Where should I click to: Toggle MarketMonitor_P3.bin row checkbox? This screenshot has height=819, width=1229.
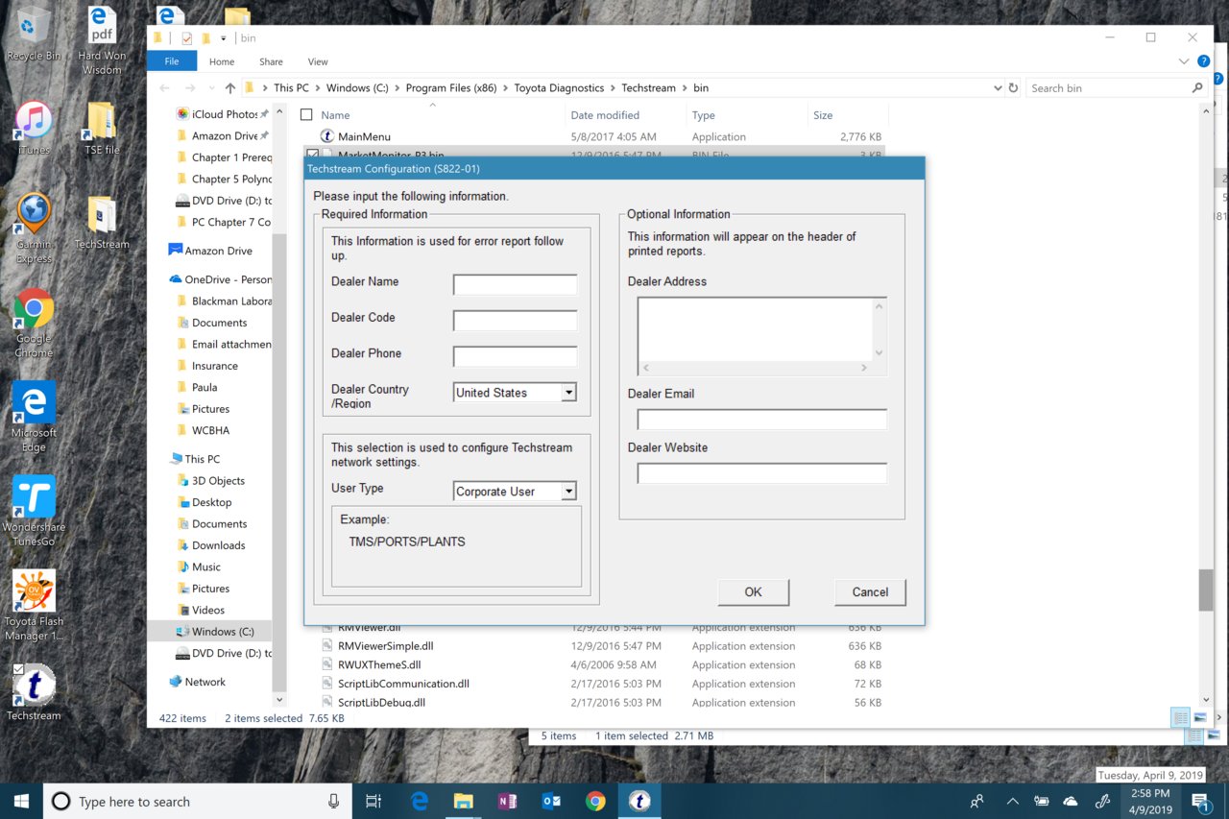(x=312, y=154)
